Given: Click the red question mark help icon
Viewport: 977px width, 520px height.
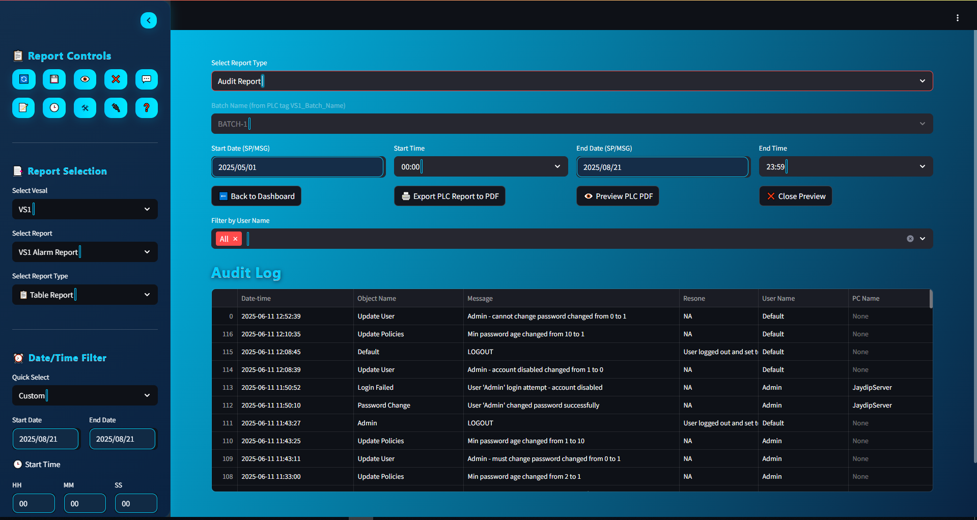Looking at the screenshot, I should [146, 108].
